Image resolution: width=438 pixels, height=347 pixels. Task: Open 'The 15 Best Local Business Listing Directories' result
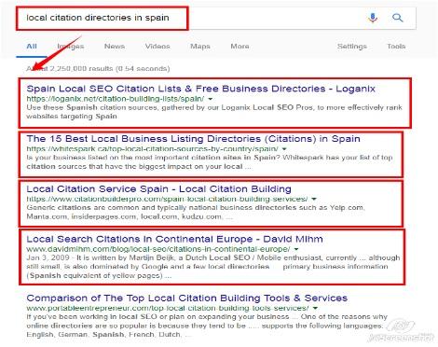(193, 139)
